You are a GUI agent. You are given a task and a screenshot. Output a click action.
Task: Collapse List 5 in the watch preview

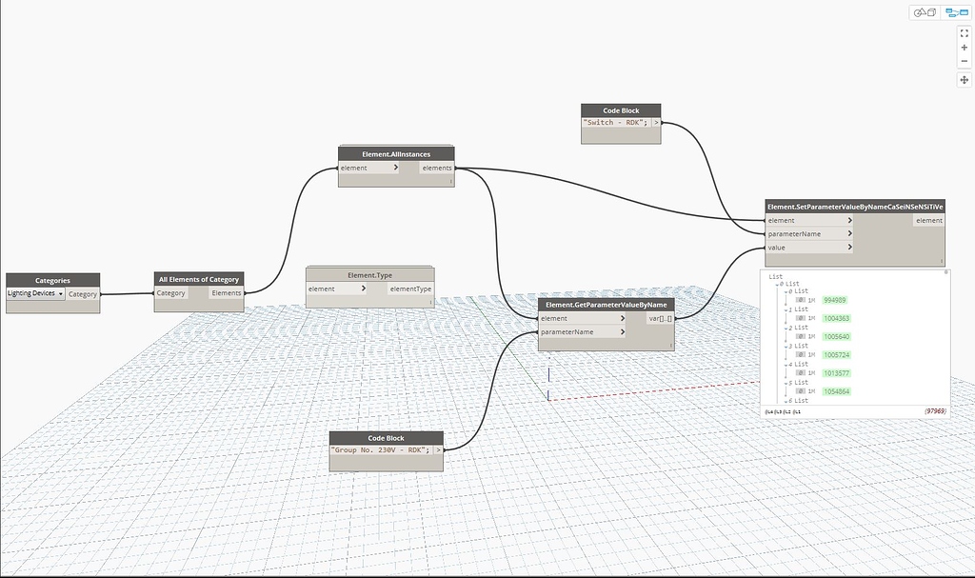pos(785,382)
